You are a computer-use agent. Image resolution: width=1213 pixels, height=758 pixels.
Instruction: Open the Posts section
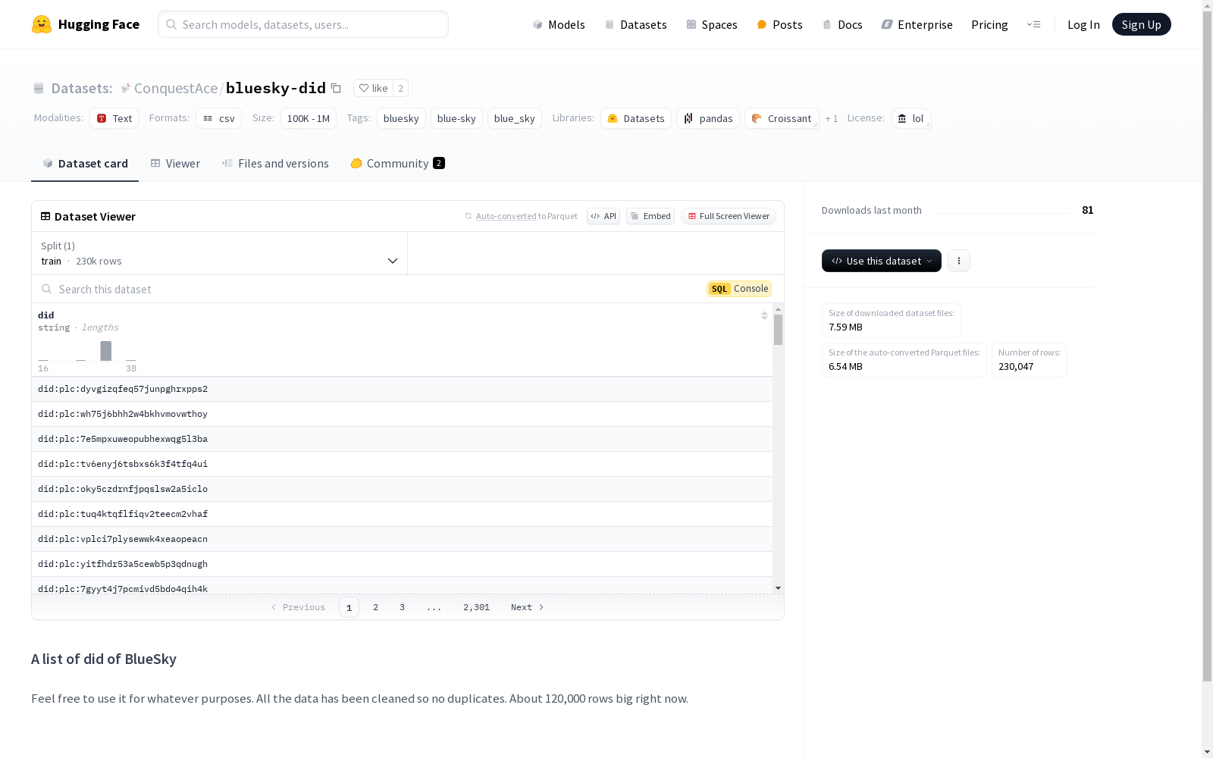click(x=779, y=24)
